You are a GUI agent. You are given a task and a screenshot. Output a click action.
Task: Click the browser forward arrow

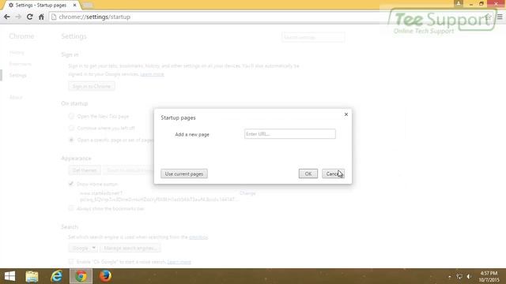pos(18,17)
